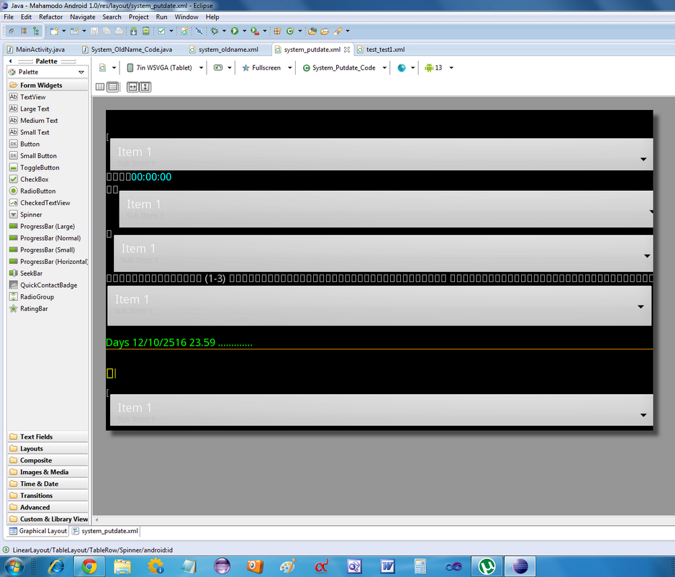Switch to the Graphical Layout bottom tab
This screenshot has width=675, height=577.
[38, 531]
